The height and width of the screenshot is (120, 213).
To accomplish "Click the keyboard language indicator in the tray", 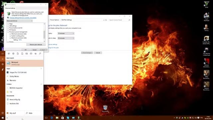I will pos(202,118).
